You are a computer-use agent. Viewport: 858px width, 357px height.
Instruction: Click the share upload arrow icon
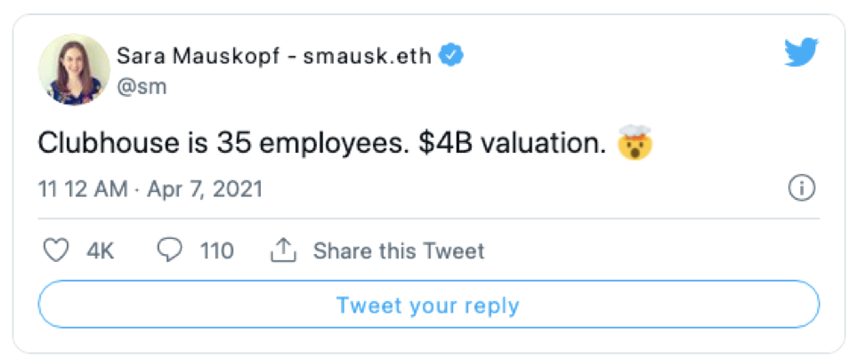point(282,251)
